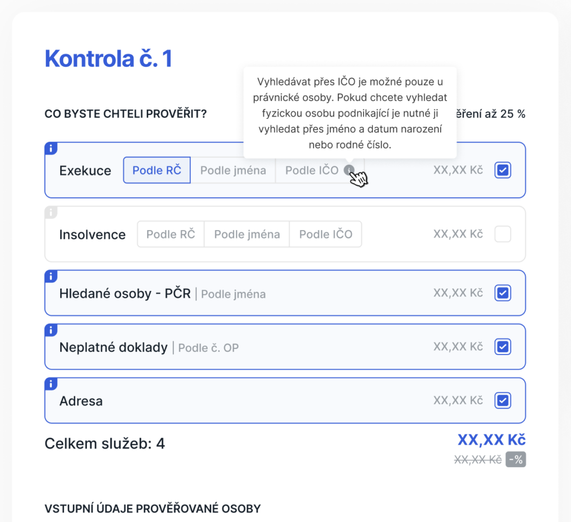Image resolution: width=571 pixels, height=522 pixels.
Task: Choose Insolvence Podle RČ option
Action: tap(171, 234)
